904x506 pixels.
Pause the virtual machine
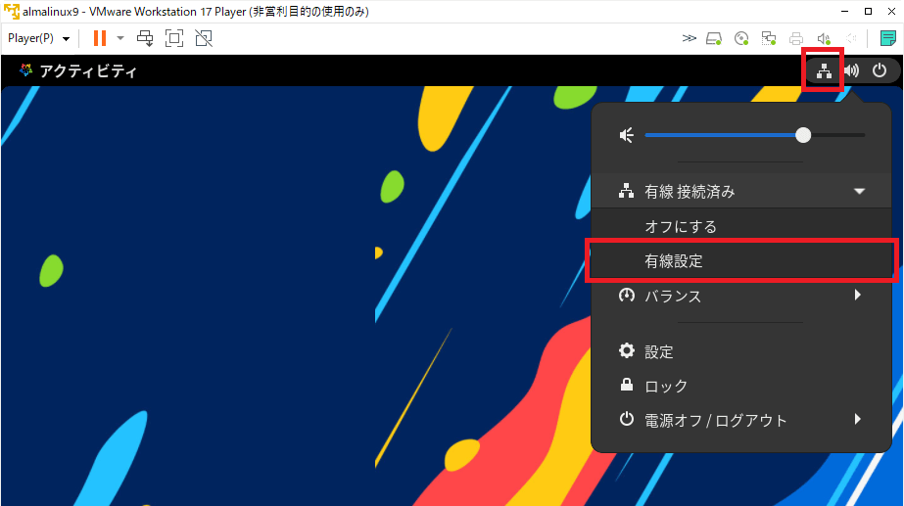[99, 38]
